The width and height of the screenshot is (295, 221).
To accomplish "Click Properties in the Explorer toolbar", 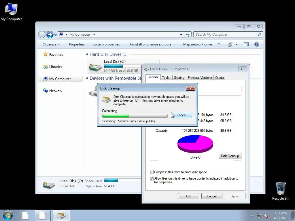I will [x=76, y=44].
